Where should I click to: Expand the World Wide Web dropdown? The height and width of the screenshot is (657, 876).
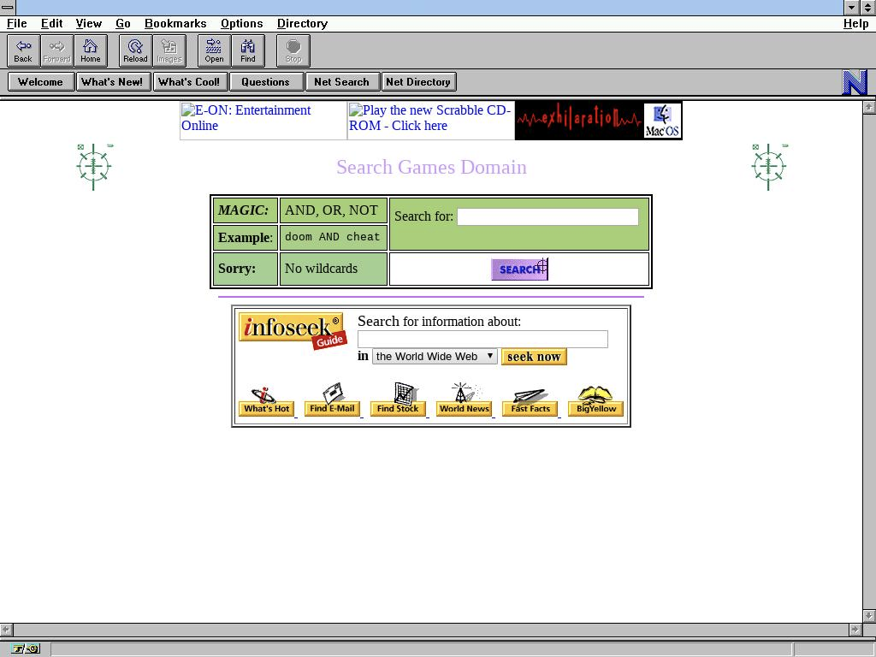(435, 357)
